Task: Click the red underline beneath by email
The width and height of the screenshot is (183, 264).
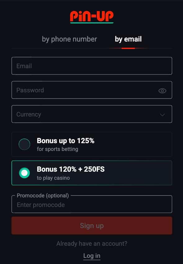Action: pyautogui.click(x=128, y=48)
